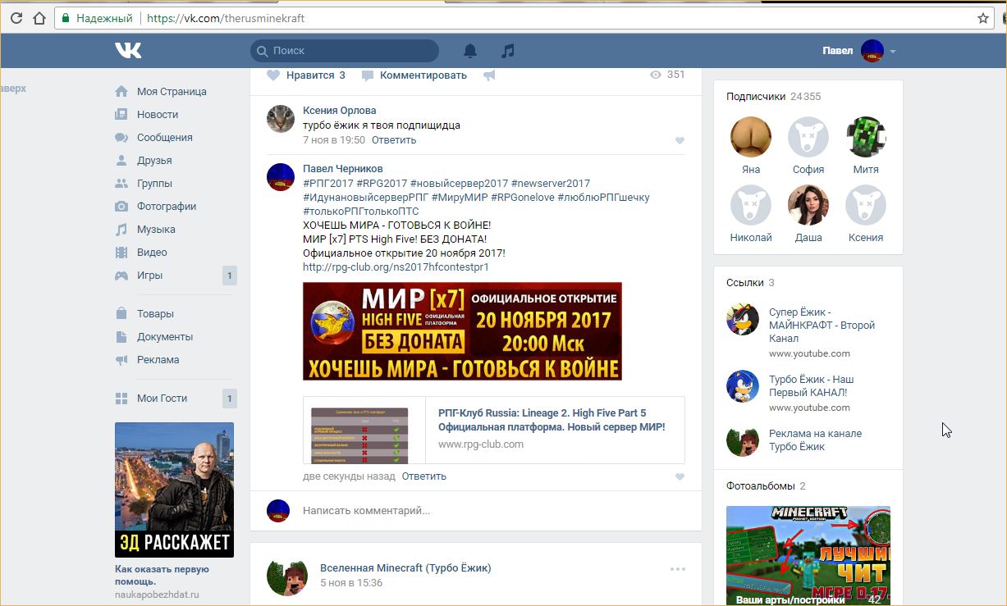Open Мои Гости in the sidebar
Image resolution: width=1007 pixels, height=606 pixels.
162,399
